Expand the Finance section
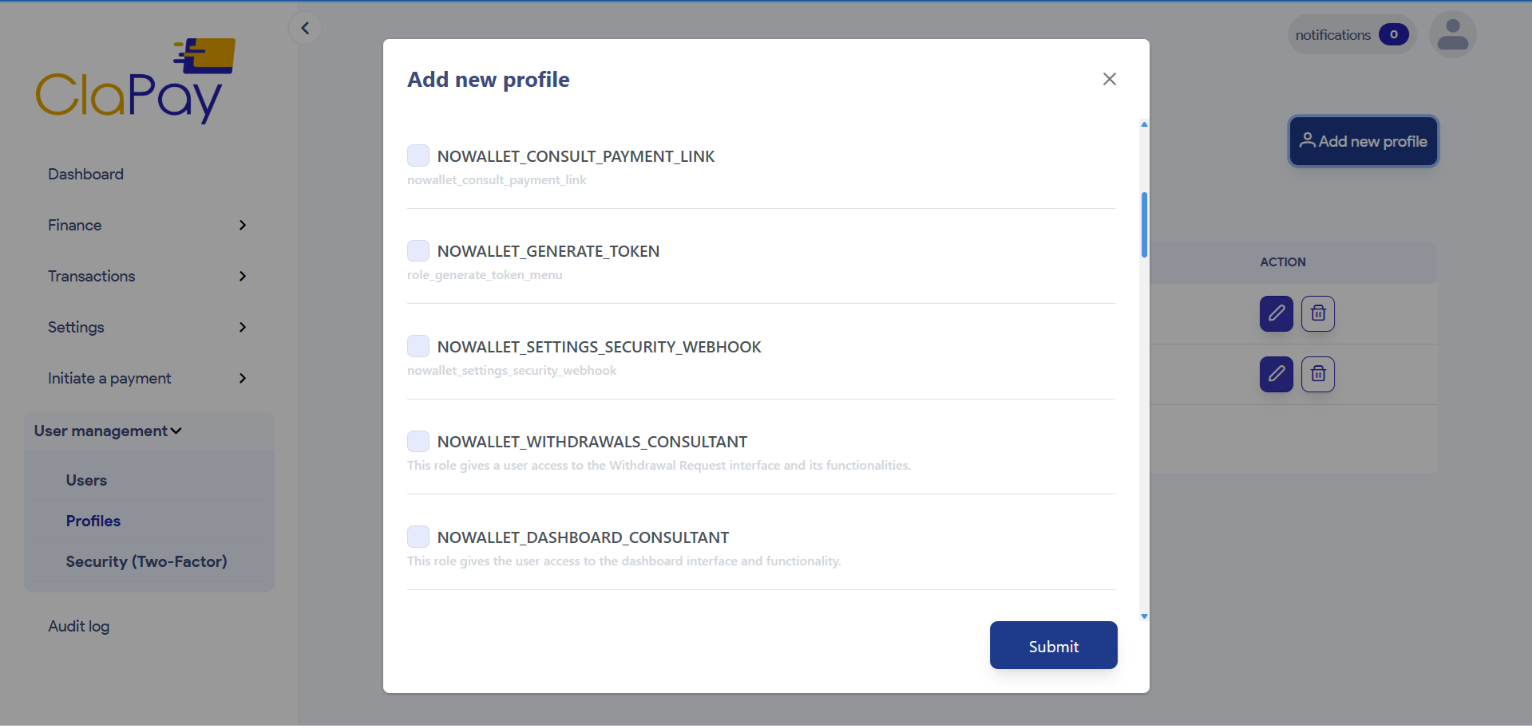 pos(243,226)
